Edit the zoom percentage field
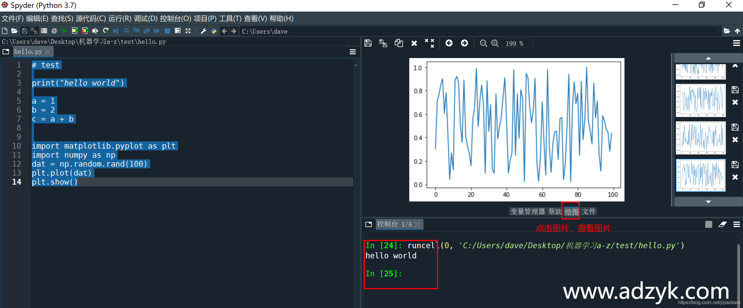The image size is (743, 308). click(516, 43)
